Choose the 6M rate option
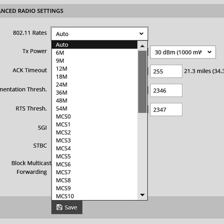Screen dimensions: 224x224 click(95, 53)
